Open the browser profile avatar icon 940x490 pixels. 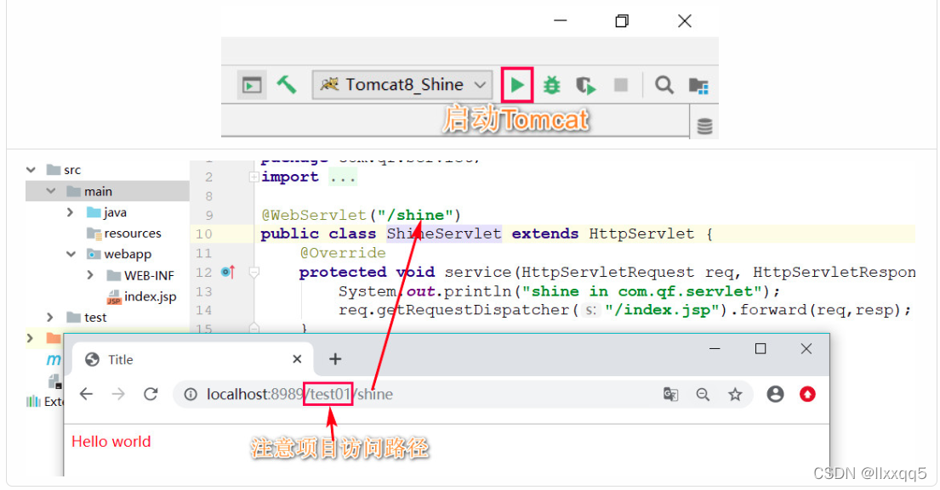pyautogui.click(x=775, y=394)
